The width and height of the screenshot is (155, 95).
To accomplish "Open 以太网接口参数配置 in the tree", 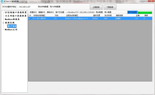I will [16, 16].
